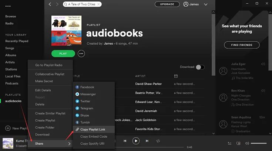Image resolution: width=272 pixels, height=151 pixels.
Task: Open Radio in the sidebar
Action: pos(9,23)
